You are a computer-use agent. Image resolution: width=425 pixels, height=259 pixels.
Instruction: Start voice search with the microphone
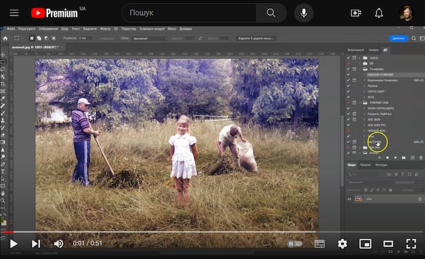point(303,13)
